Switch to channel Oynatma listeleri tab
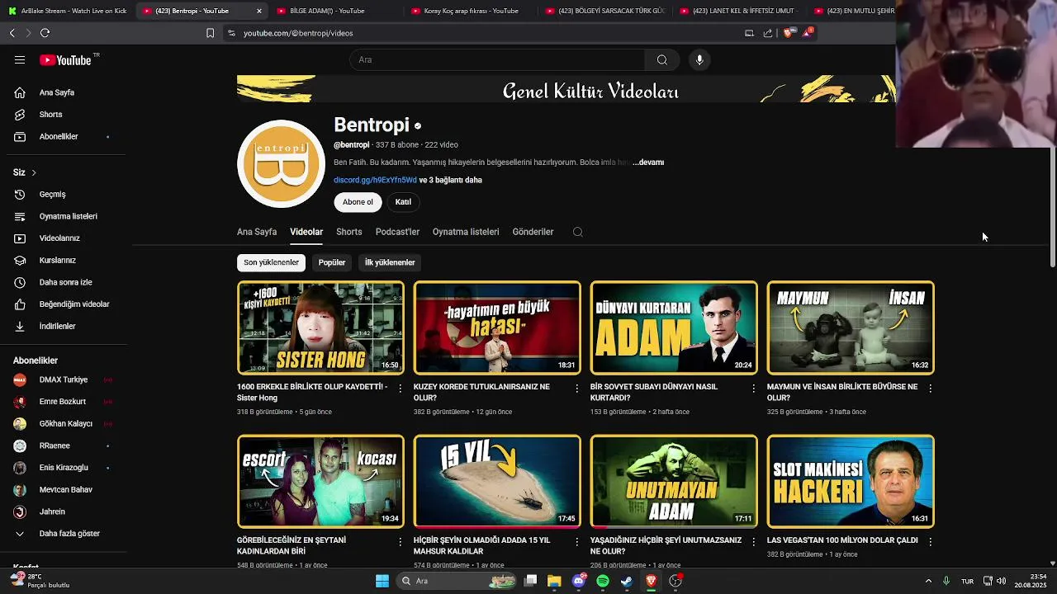This screenshot has height=594, width=1057. [466, 232]
